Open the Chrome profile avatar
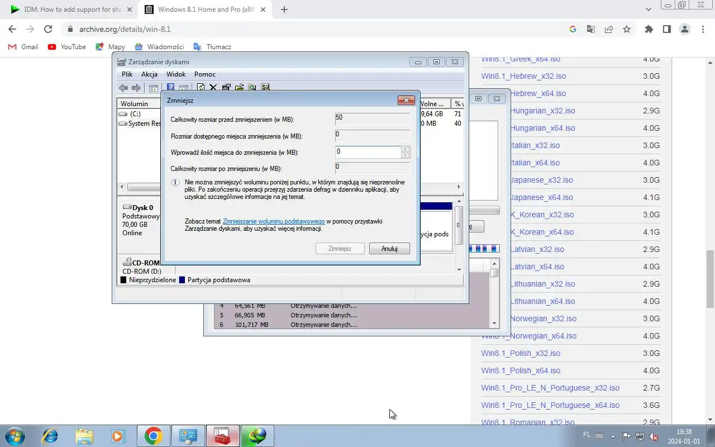This screenshot has height=447, width=715. [685, 29]
